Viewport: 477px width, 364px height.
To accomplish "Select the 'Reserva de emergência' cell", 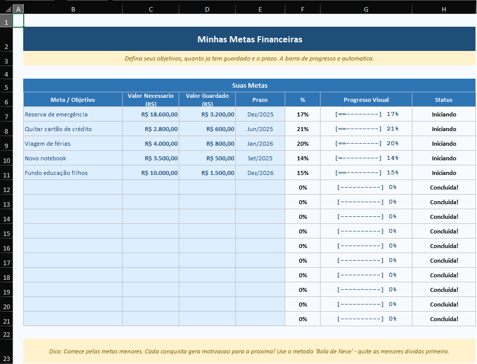I will coord(73,114).
